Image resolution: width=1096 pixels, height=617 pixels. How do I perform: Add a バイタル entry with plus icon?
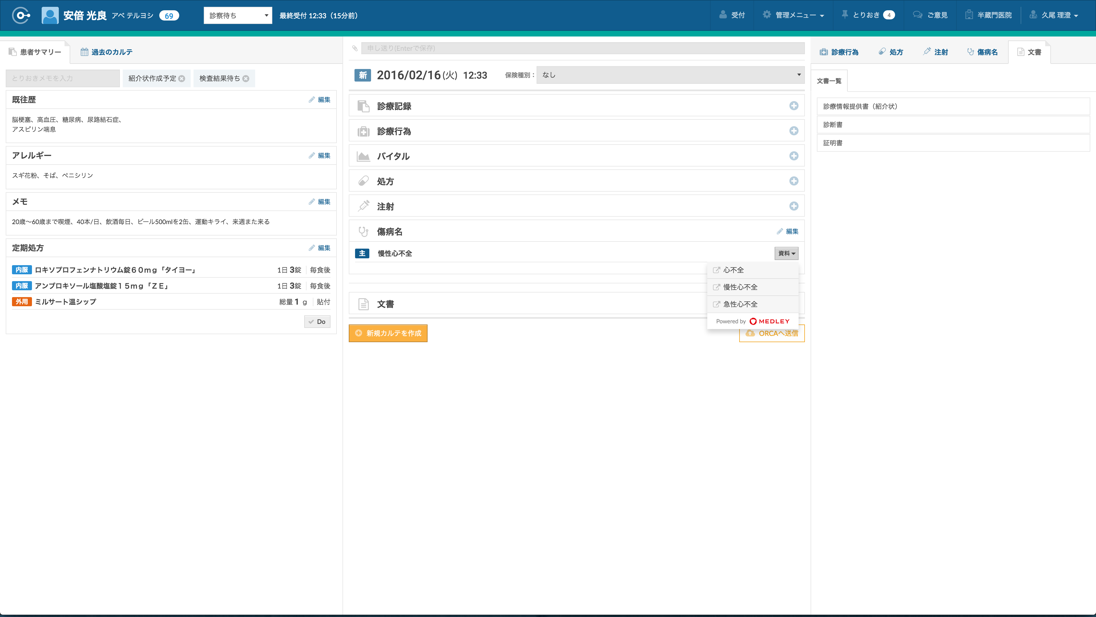pos(793,156)
